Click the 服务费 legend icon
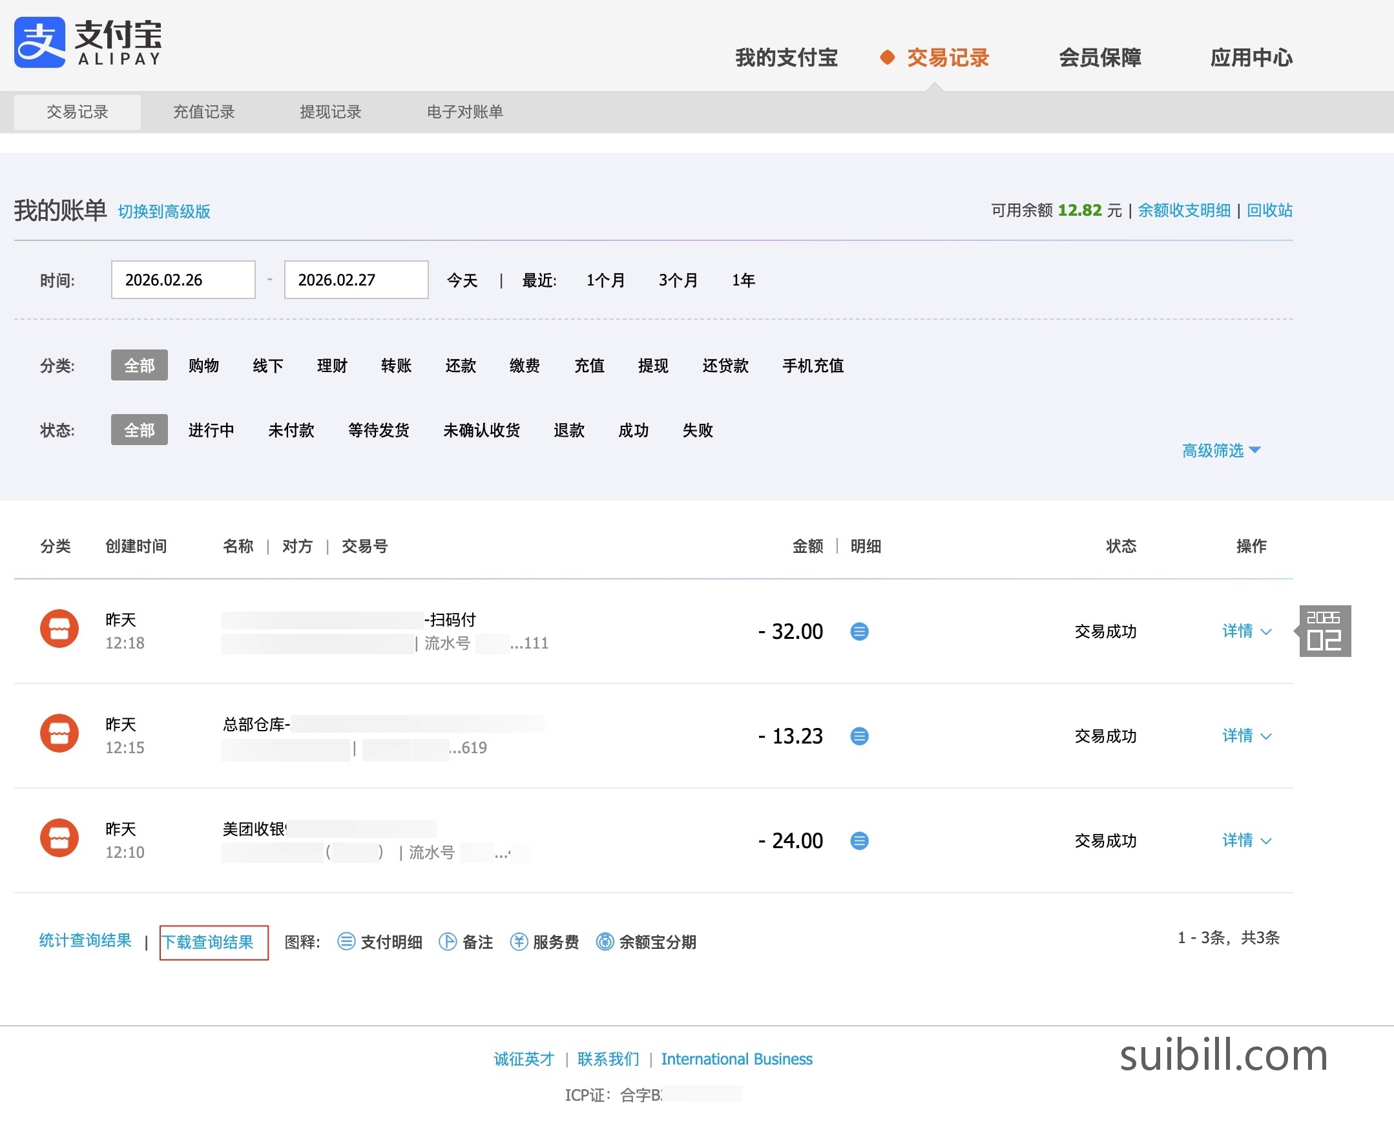Image resolution: width=1394 pixels, height=1124 pixels. (519, 942)
